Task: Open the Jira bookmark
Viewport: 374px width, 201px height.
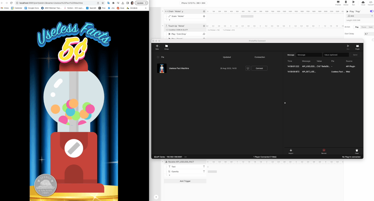Action: [x=111, y=8]
